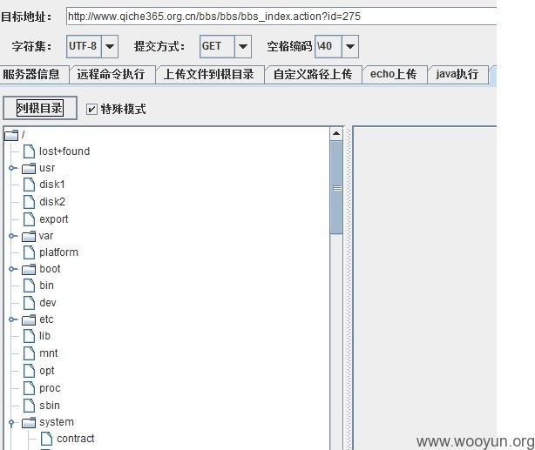
Task: Click the root folder icon
Action: 11,135
